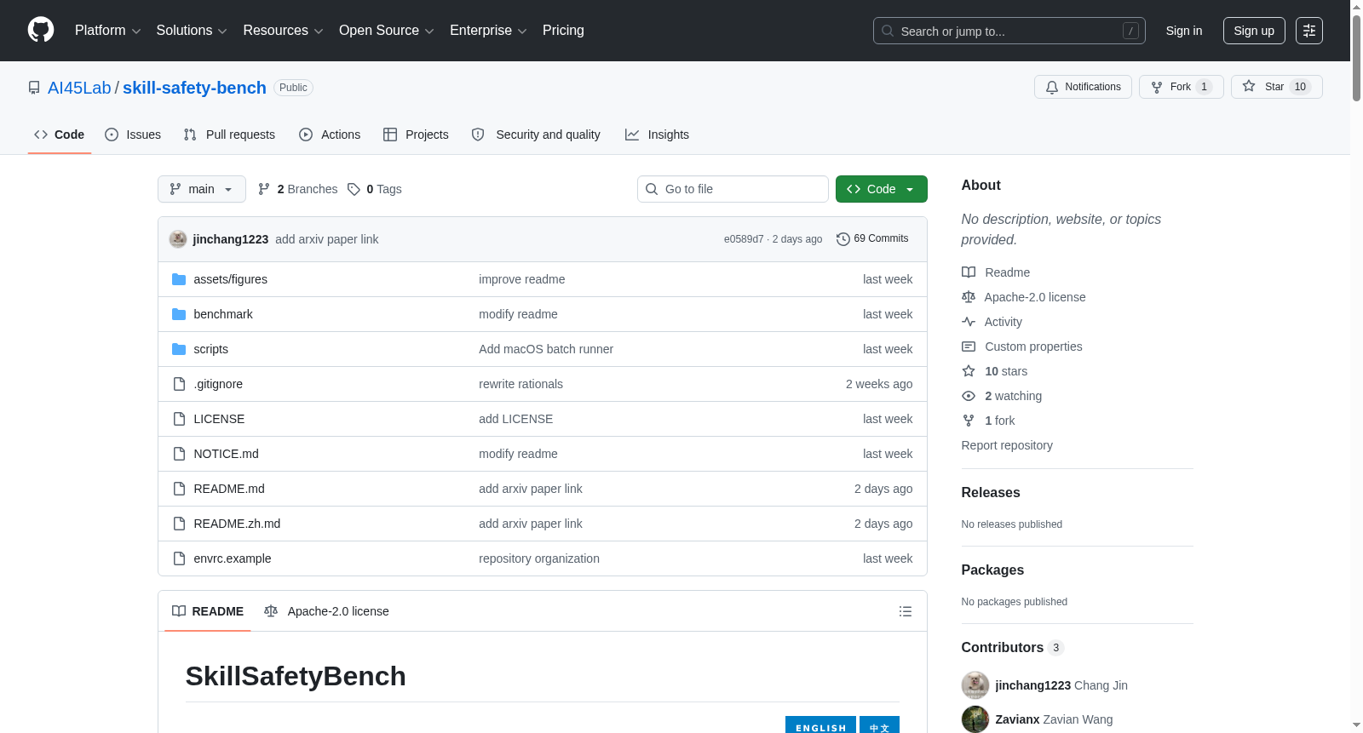
Task: Open the command palette icon in header
Action: [x=1309, y=31]
